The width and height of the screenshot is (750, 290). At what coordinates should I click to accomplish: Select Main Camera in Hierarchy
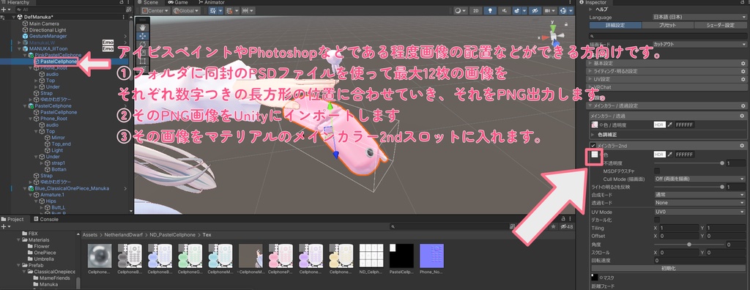[44, 23]
